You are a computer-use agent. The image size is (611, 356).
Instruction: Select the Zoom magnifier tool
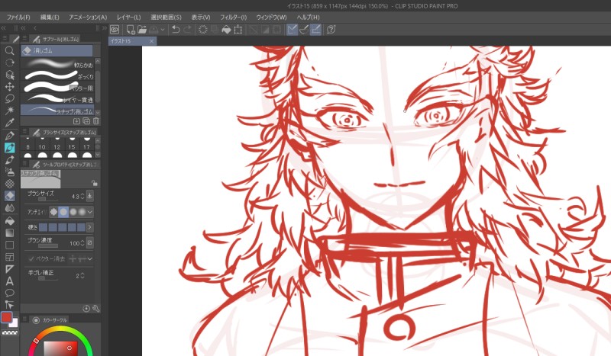[9, 50]
